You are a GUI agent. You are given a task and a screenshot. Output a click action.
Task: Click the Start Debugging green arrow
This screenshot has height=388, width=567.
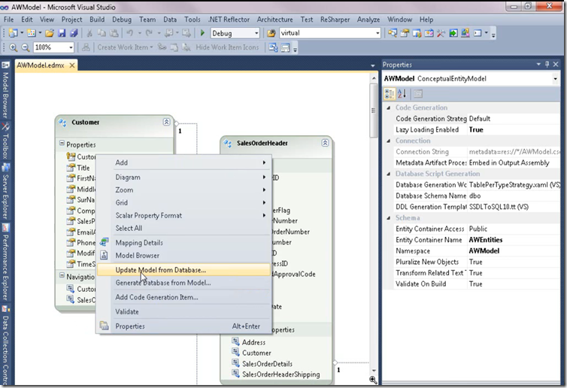point(202,33)
